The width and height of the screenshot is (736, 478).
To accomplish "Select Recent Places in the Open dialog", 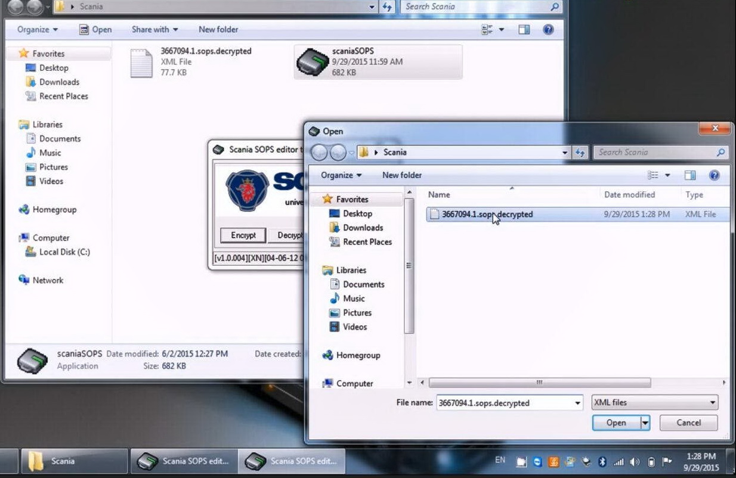I will coord(360,242).
